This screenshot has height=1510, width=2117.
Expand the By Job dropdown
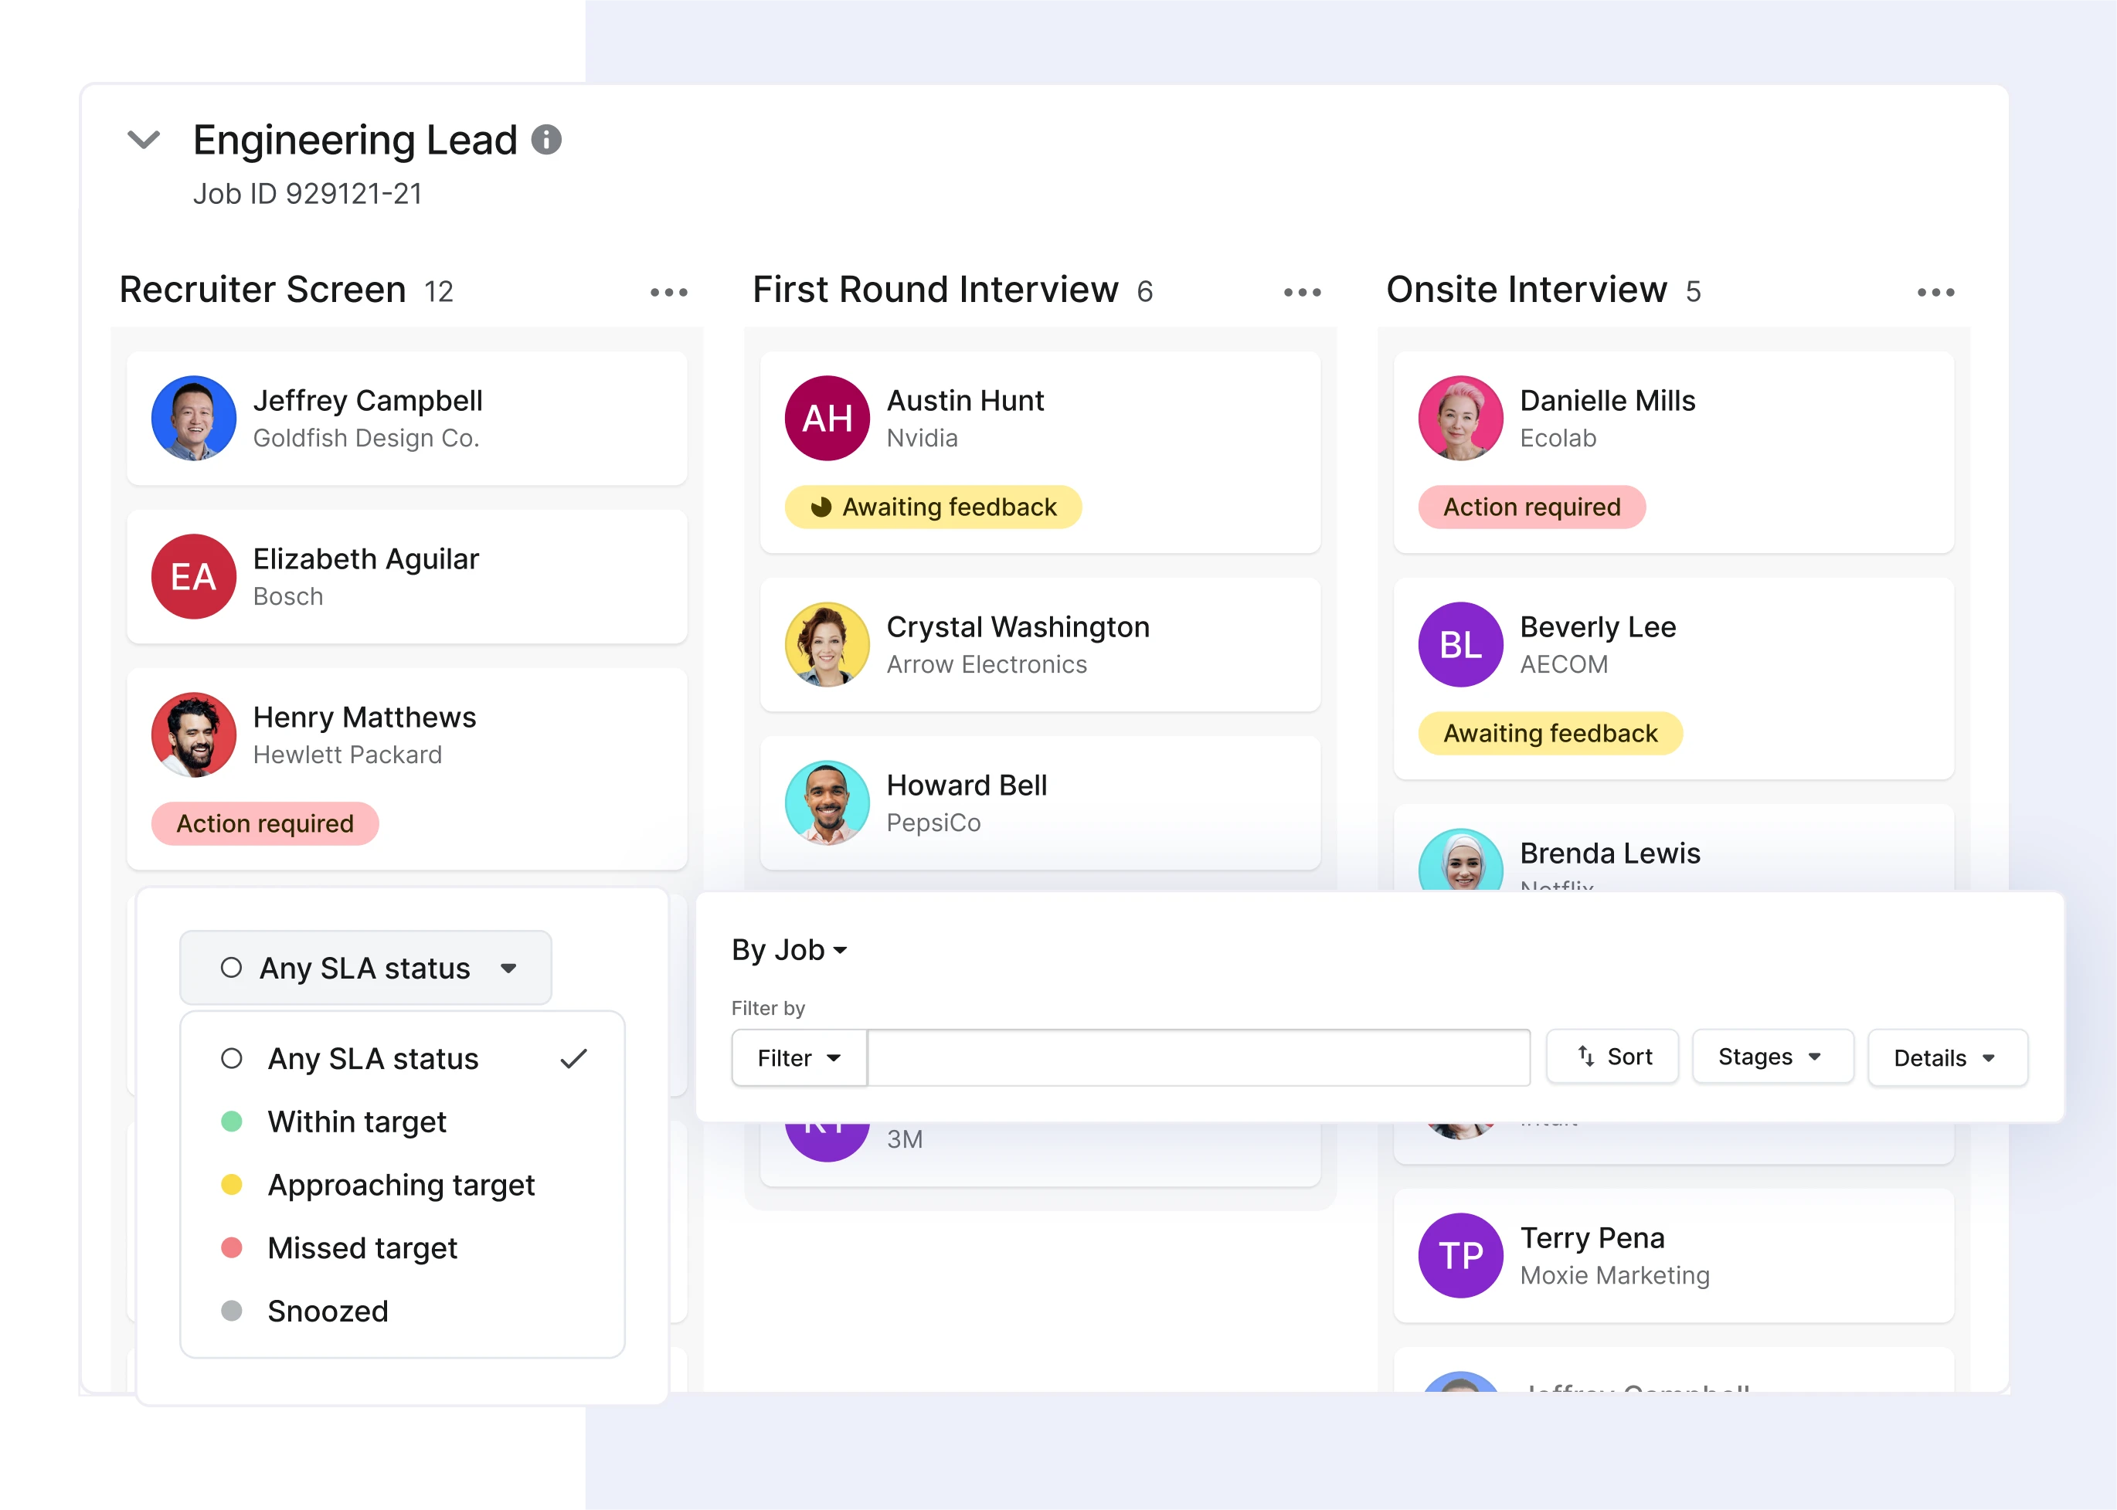tap(791, 949)
